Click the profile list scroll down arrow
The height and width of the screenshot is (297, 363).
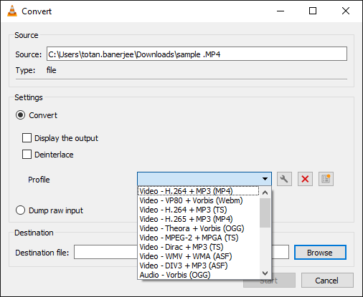click(265, 273)
